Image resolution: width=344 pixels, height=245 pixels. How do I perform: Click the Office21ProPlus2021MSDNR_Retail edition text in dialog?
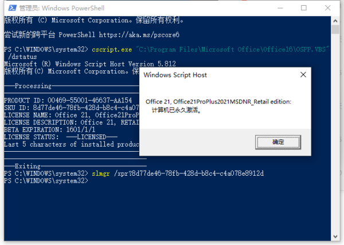[218, 102]
